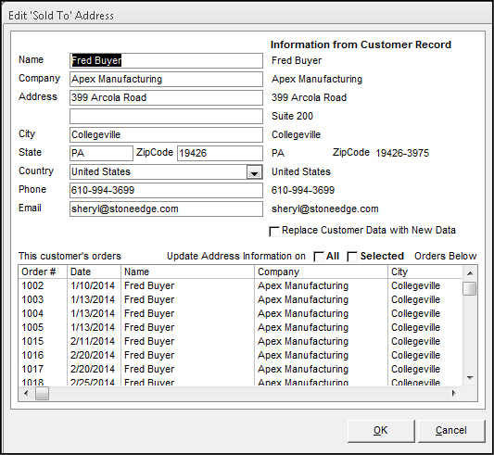The image size is (494, 455).
Task: Click the horizontal scroll-left arrow
Action: 26,393
